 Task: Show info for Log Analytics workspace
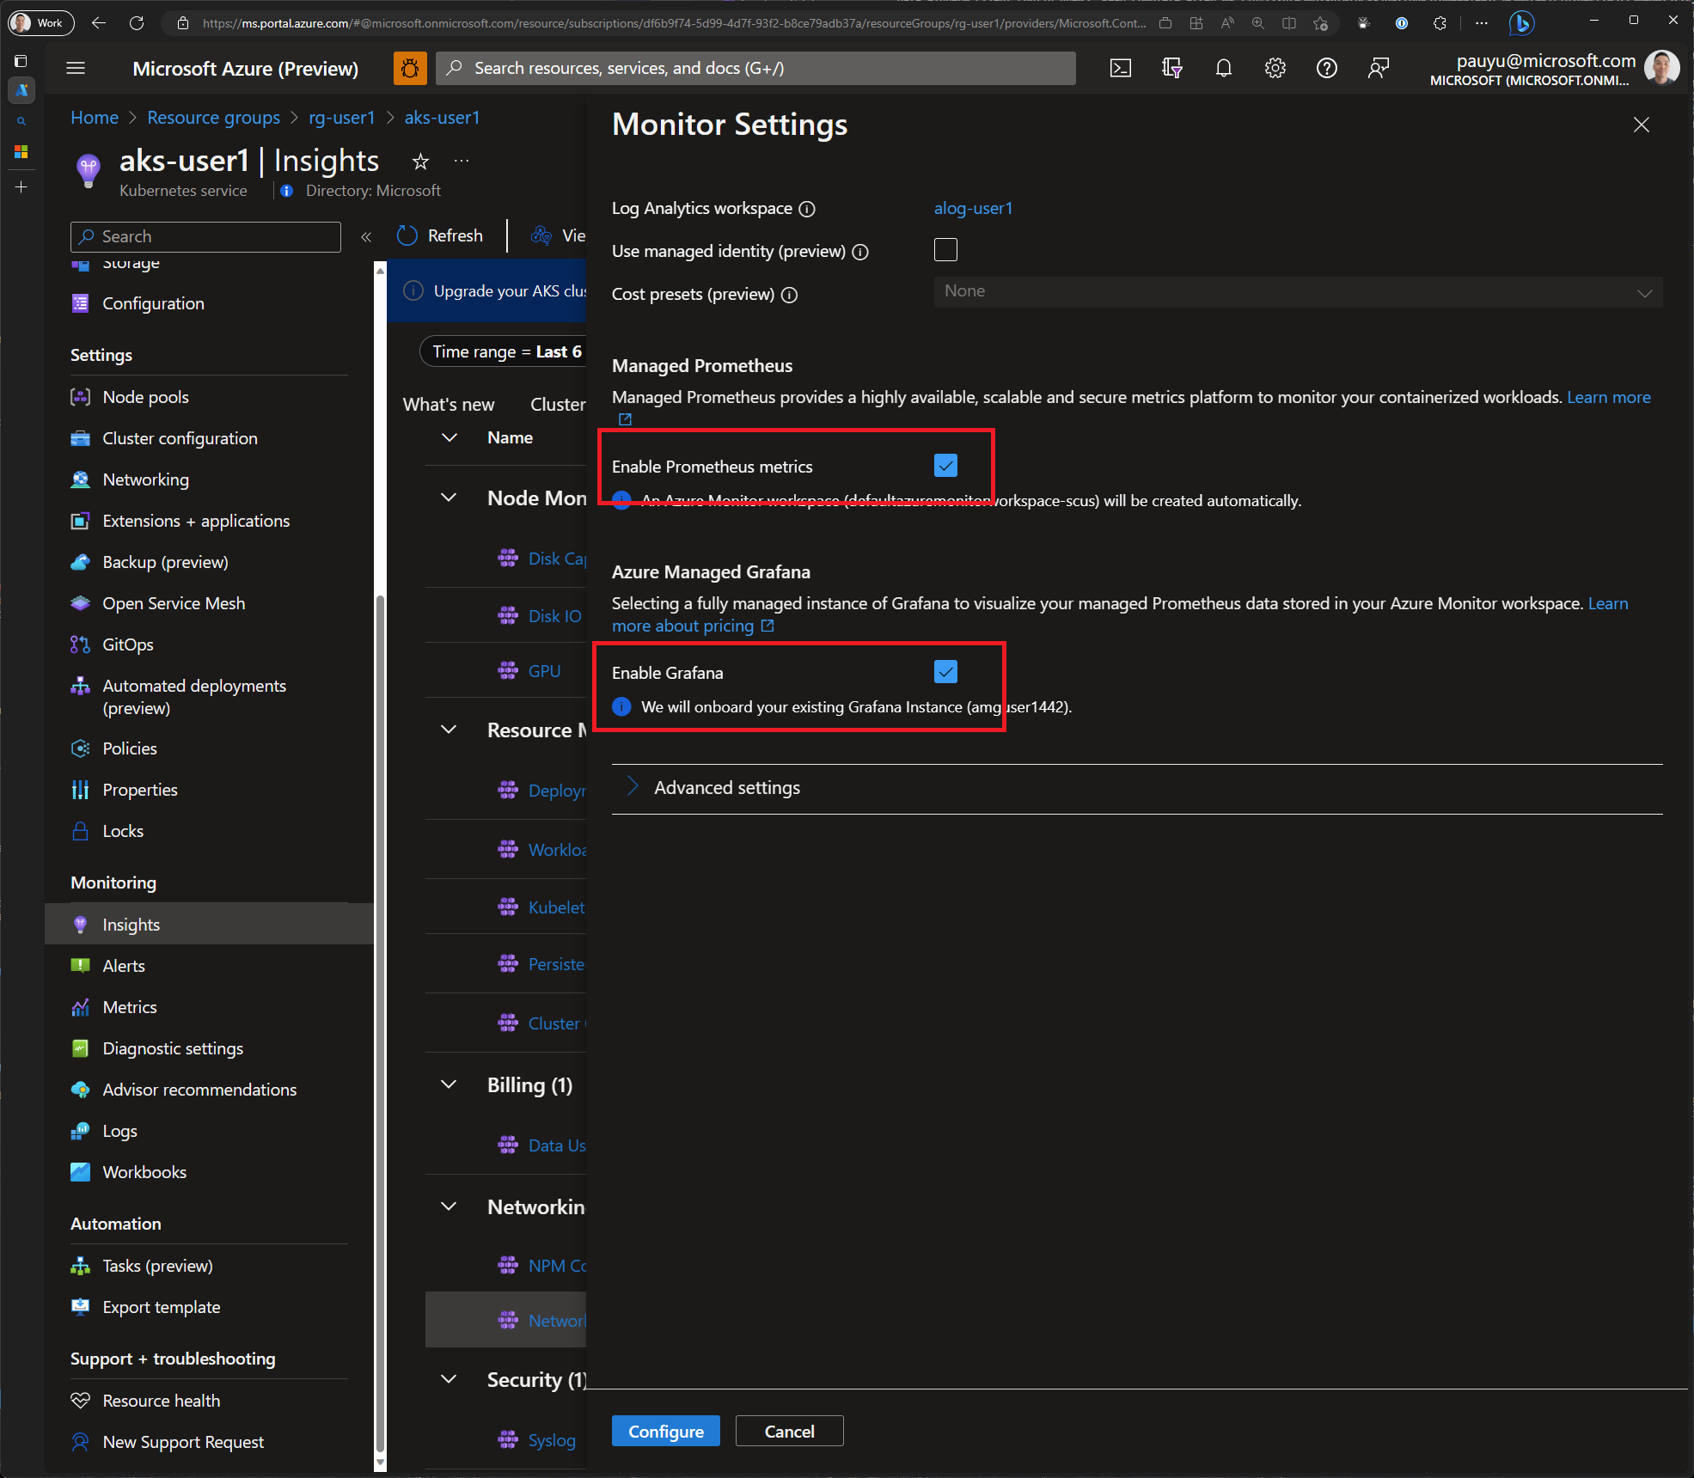(807, 209)
